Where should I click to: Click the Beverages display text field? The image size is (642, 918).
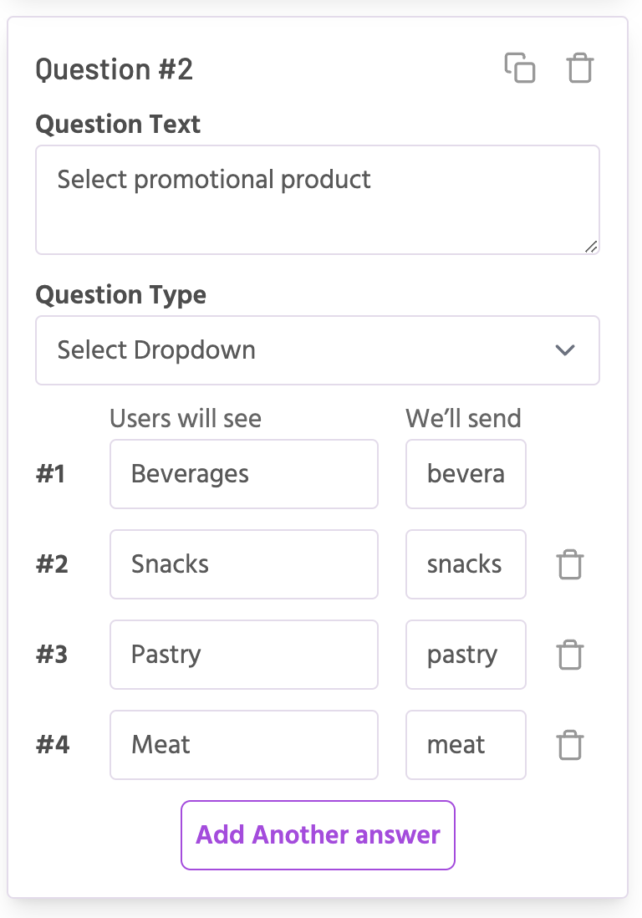(243, 474)
